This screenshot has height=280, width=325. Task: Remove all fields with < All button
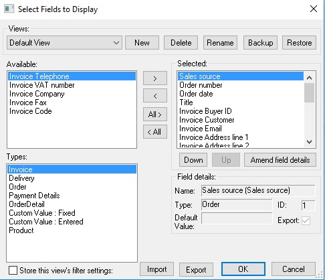tap(155, 132)
